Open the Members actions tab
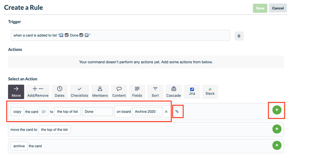Screen dimensions: 311x166 (x=100, y=92)
